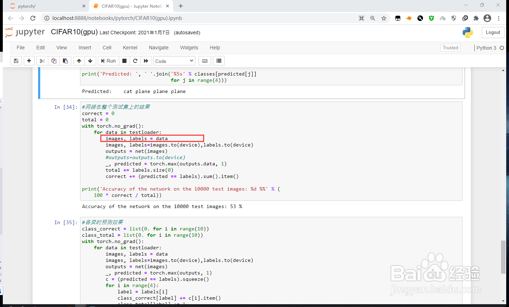509x307 pixels.
Task: Rename notebook title CIFAR10(gpu)
Action: point(74,32)
